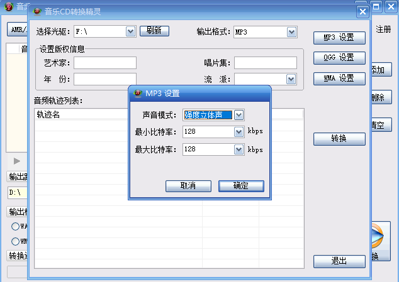The image size is (399, 282).
Task: Click the 刷新 refresh button
Action: [x=154, y=31]
